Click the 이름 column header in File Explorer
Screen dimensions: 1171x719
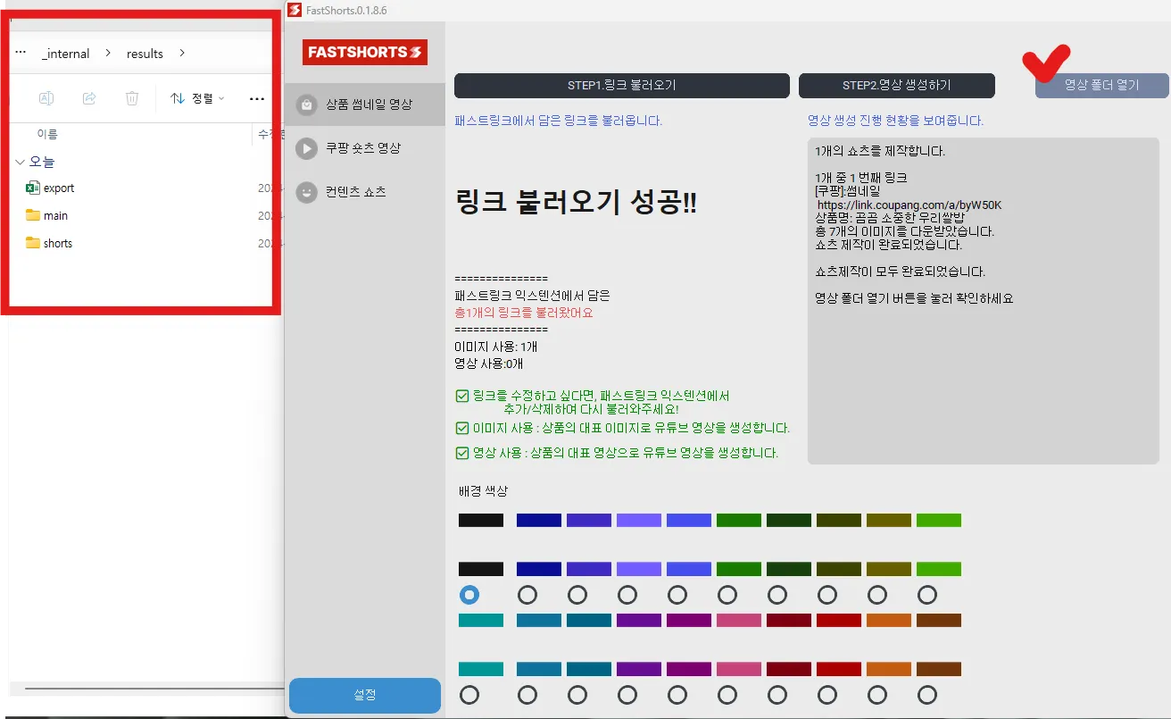(47, 134)
